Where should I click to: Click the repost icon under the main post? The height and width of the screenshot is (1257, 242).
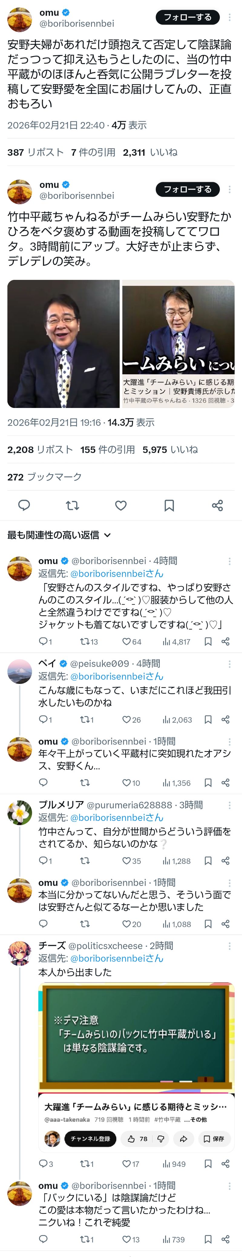(72, 505)
